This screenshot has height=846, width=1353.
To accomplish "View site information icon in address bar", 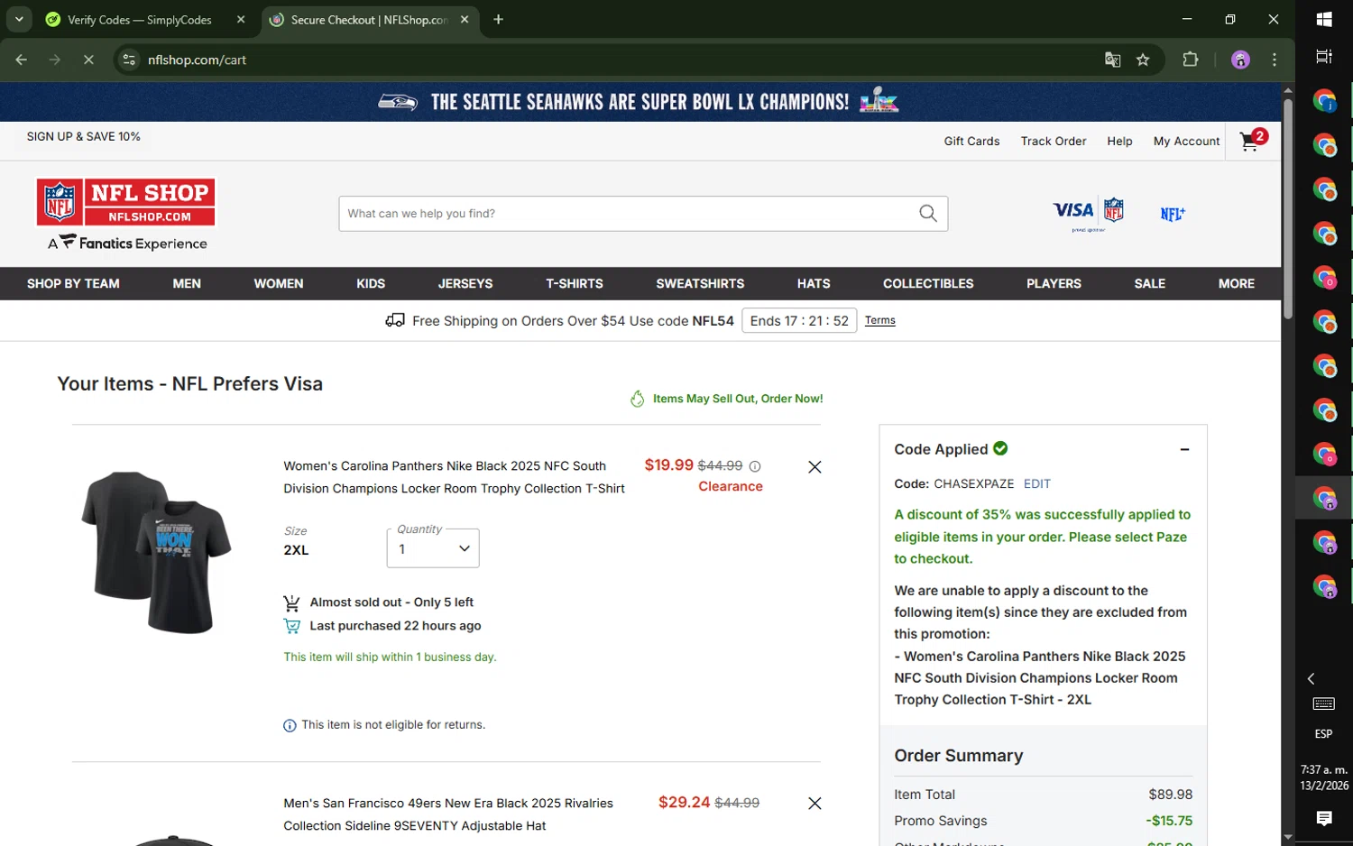I will 129,60.
